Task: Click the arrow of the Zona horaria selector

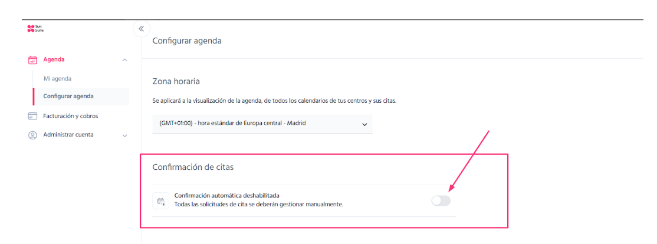Action: [364, 125]
